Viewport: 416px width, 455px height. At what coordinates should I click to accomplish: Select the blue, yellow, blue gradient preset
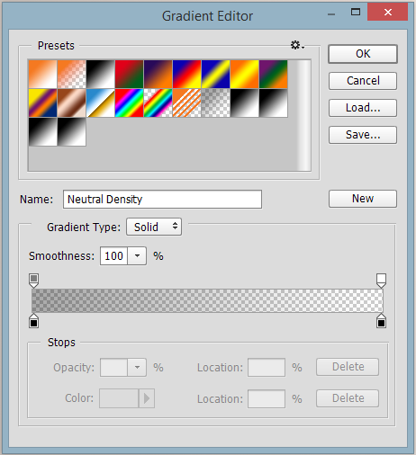click(x=215, y=74)
